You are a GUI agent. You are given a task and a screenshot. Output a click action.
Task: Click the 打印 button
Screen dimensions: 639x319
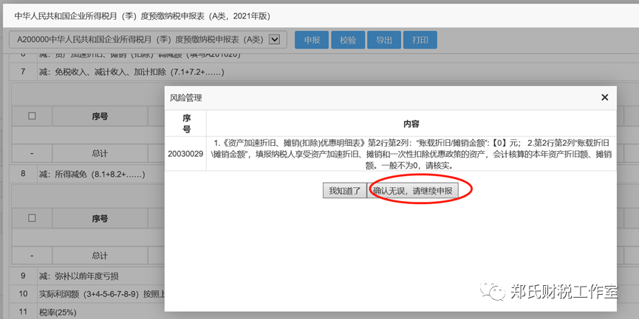point(420,40)
